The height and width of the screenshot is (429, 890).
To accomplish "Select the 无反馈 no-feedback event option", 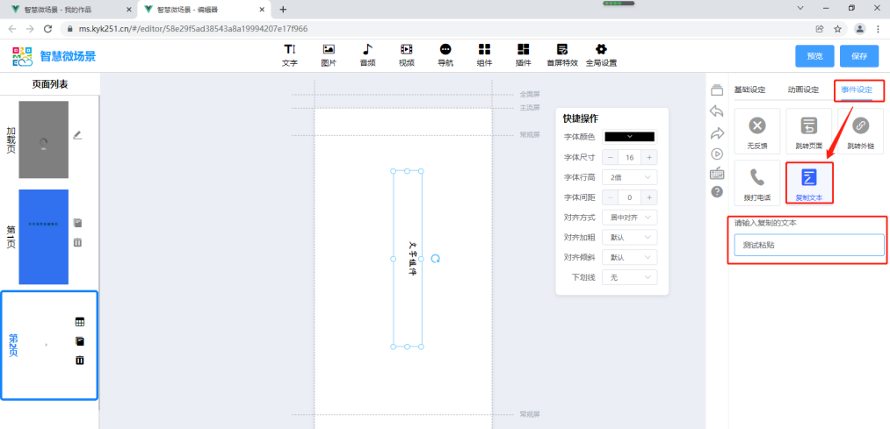I will tap(757, 131).
